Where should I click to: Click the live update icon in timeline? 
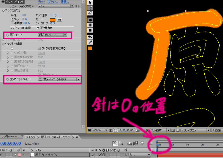[115, 143]
